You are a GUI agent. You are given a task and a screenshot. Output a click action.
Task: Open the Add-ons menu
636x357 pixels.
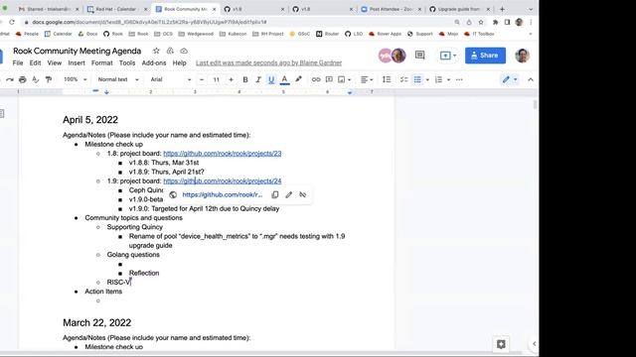pyautogui.click(x=154, y=62)
